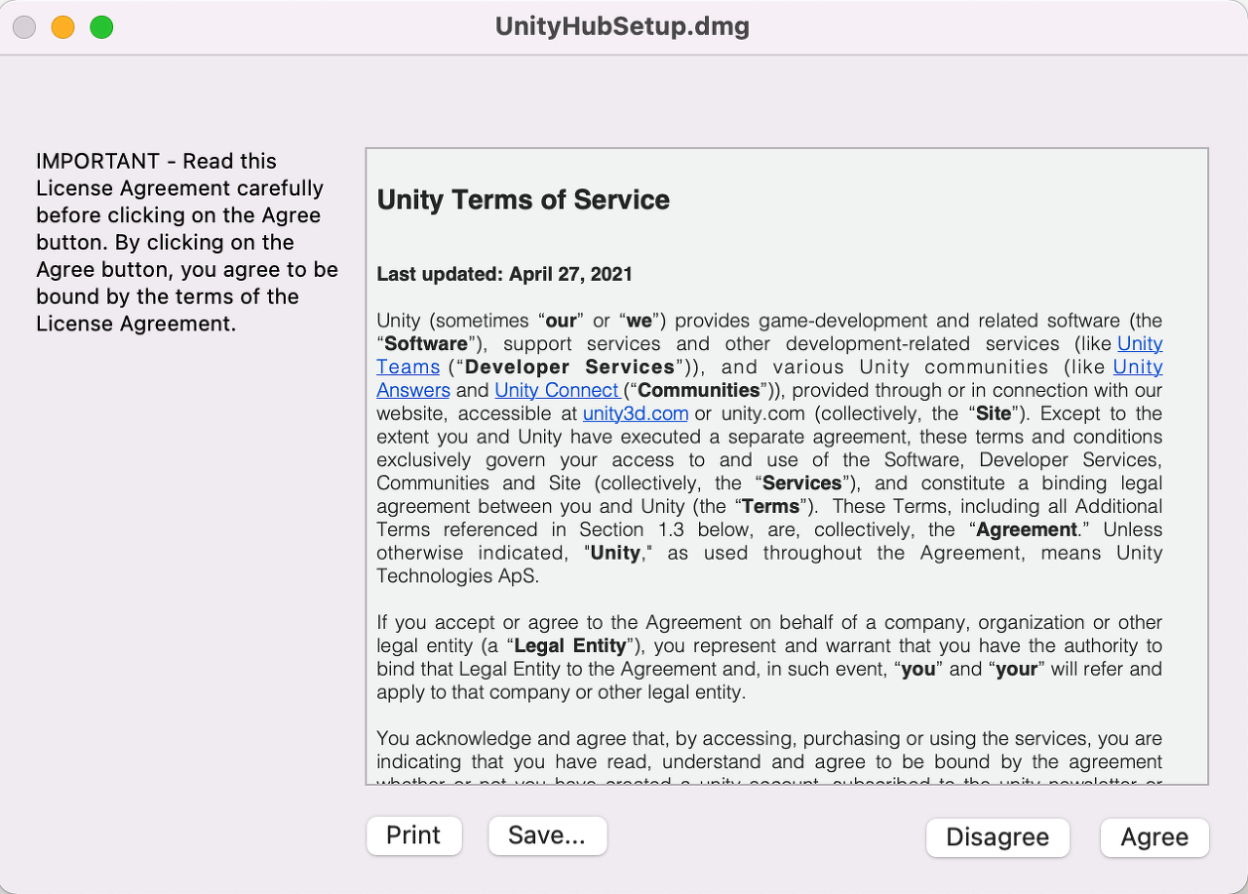Click the UnityHubSetup.dmg window title
The image size is (1248, 894).
click(622, 26)
